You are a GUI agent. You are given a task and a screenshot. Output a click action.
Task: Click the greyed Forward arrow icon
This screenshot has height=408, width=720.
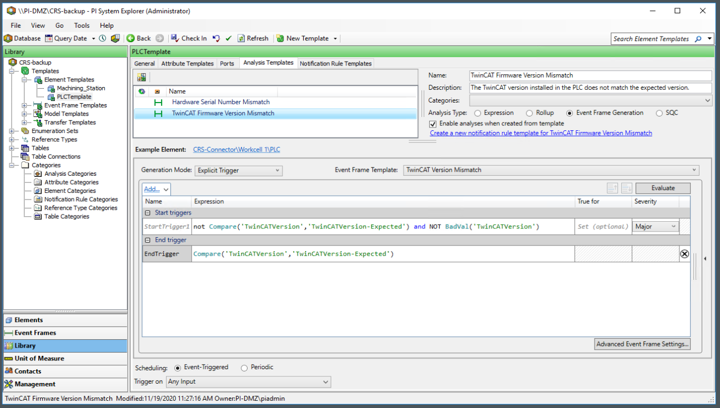coord(160,38)
